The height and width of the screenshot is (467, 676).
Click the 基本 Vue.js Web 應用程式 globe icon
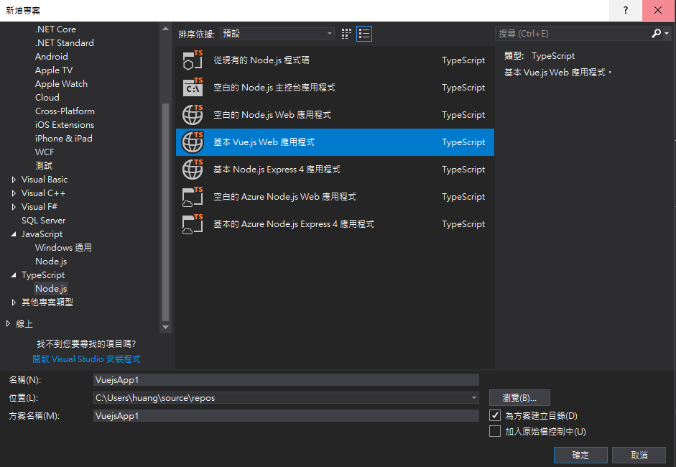[193, 142]
